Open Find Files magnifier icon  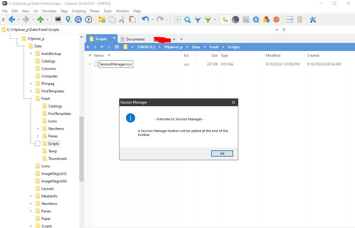[188, 20]
